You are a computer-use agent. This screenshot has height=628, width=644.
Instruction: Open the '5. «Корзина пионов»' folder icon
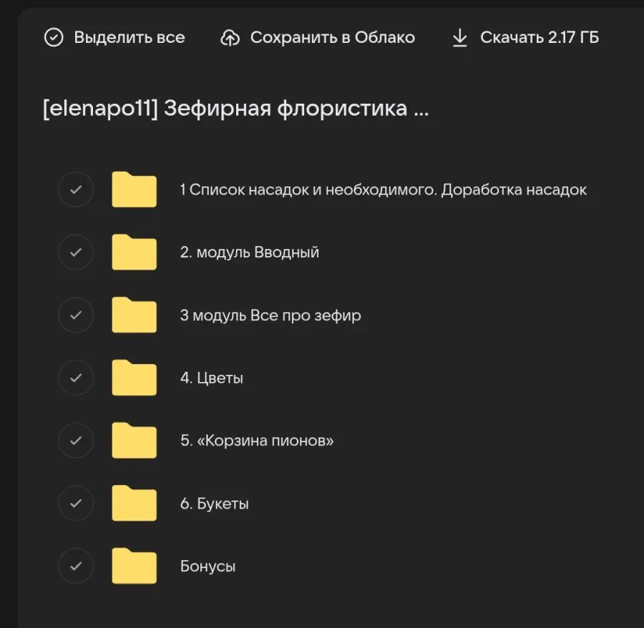coord(134,441)
